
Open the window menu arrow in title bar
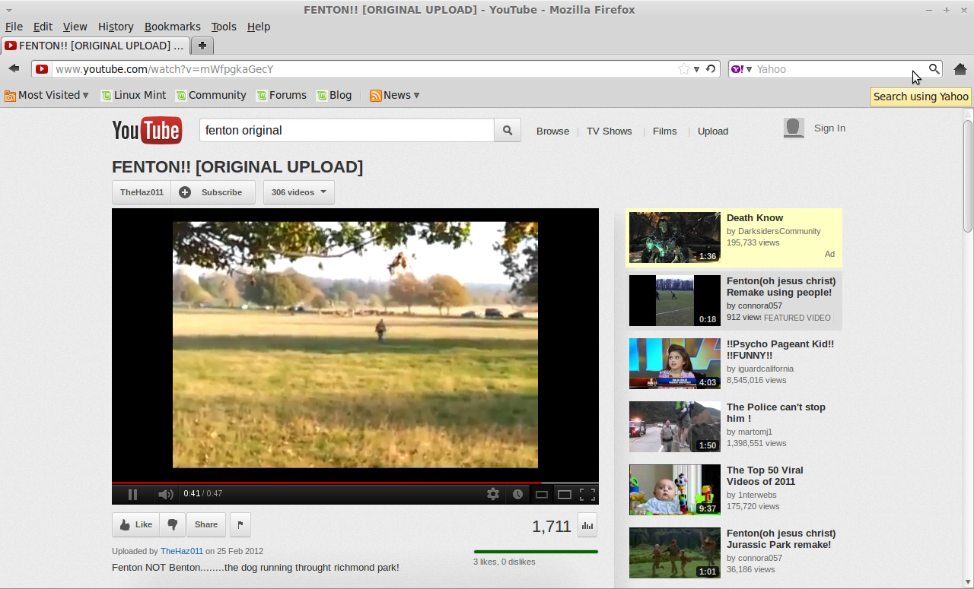9,10
